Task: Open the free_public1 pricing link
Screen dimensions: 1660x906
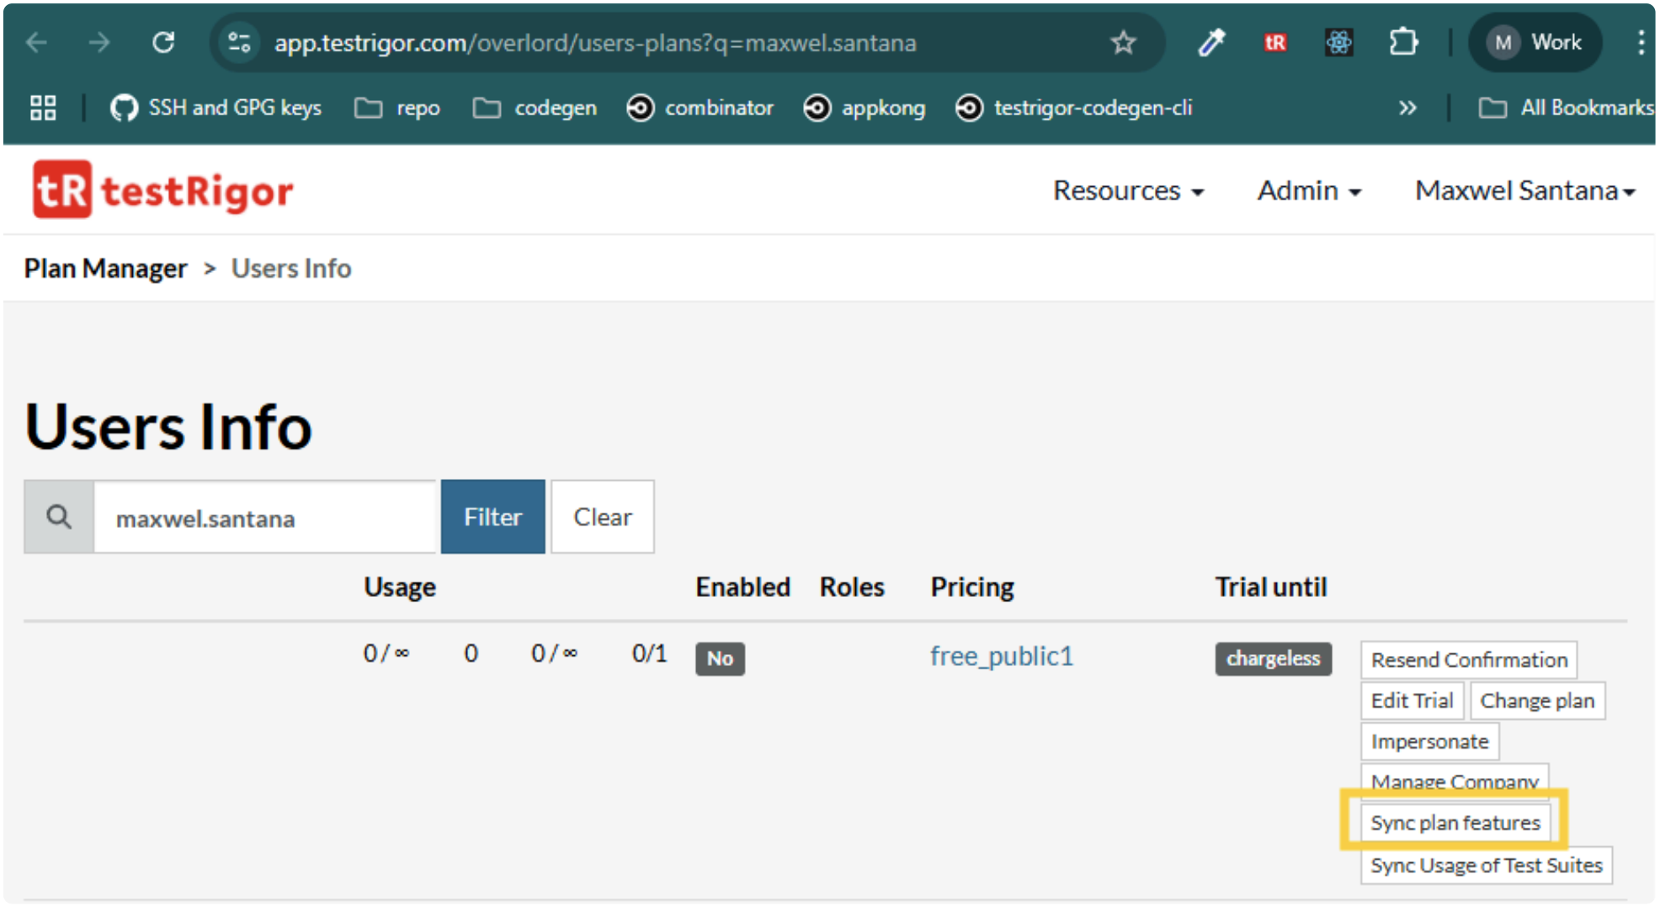Action: (1002, 656)
